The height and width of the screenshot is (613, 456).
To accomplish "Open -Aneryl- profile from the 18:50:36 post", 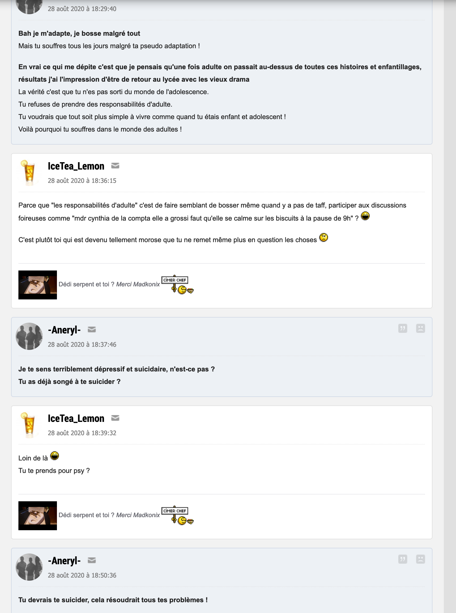I will tap(64, 561).
